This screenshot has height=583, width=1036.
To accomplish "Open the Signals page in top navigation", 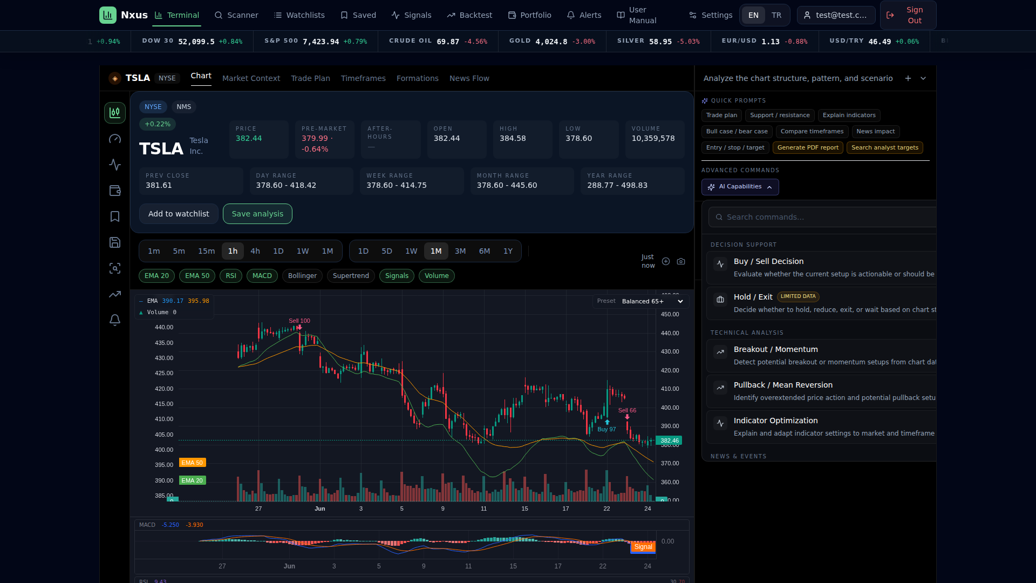I will click(x=412, y=15).
